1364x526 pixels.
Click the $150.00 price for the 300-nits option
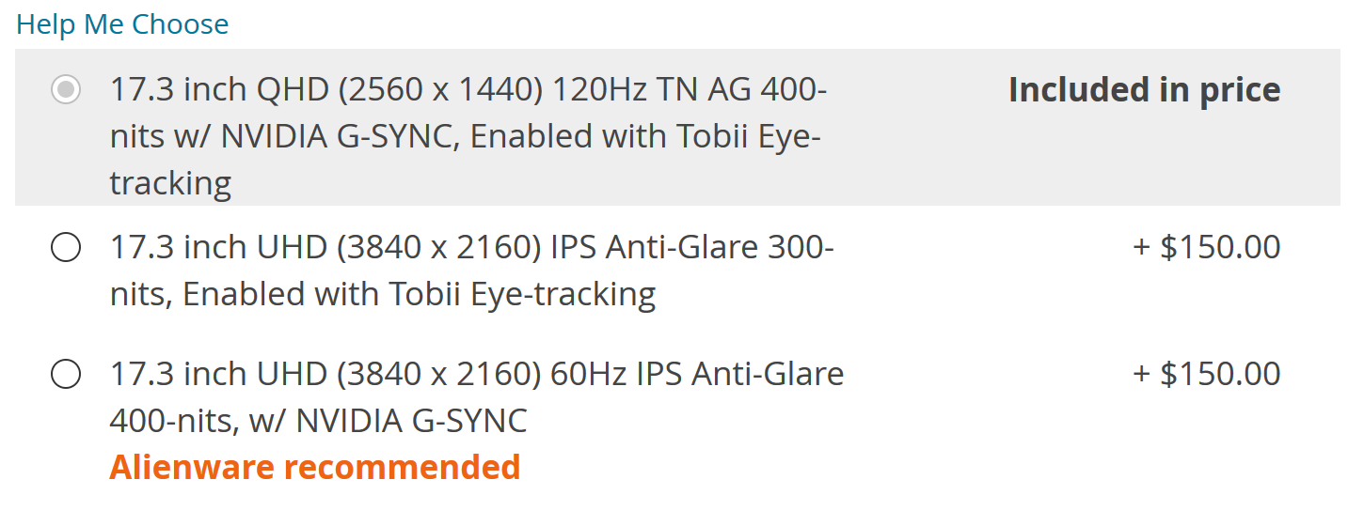coord(1207,247)
